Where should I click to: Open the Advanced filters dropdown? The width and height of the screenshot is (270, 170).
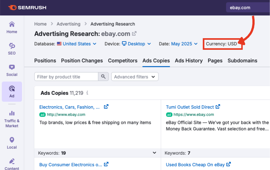135,77
